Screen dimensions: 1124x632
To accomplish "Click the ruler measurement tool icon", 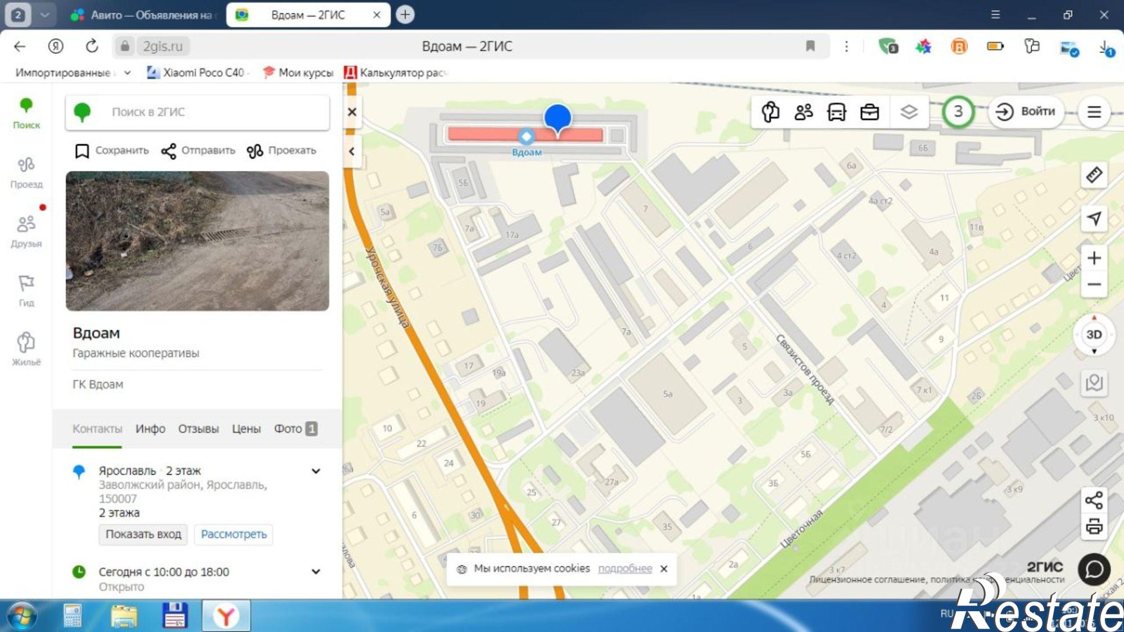I will point(1094,175).
